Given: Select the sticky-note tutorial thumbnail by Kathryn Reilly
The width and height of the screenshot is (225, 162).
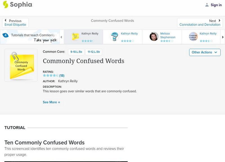Looking at the screenshot, I should pyautogui.click(x=75, y=37).
